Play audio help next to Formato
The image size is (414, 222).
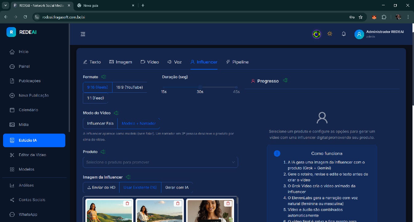[x=104, y=77]
